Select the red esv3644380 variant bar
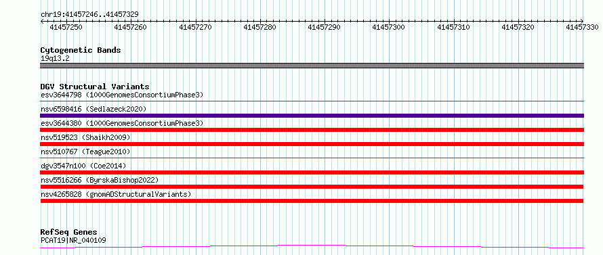603x255 pixels. coord(312,130)
